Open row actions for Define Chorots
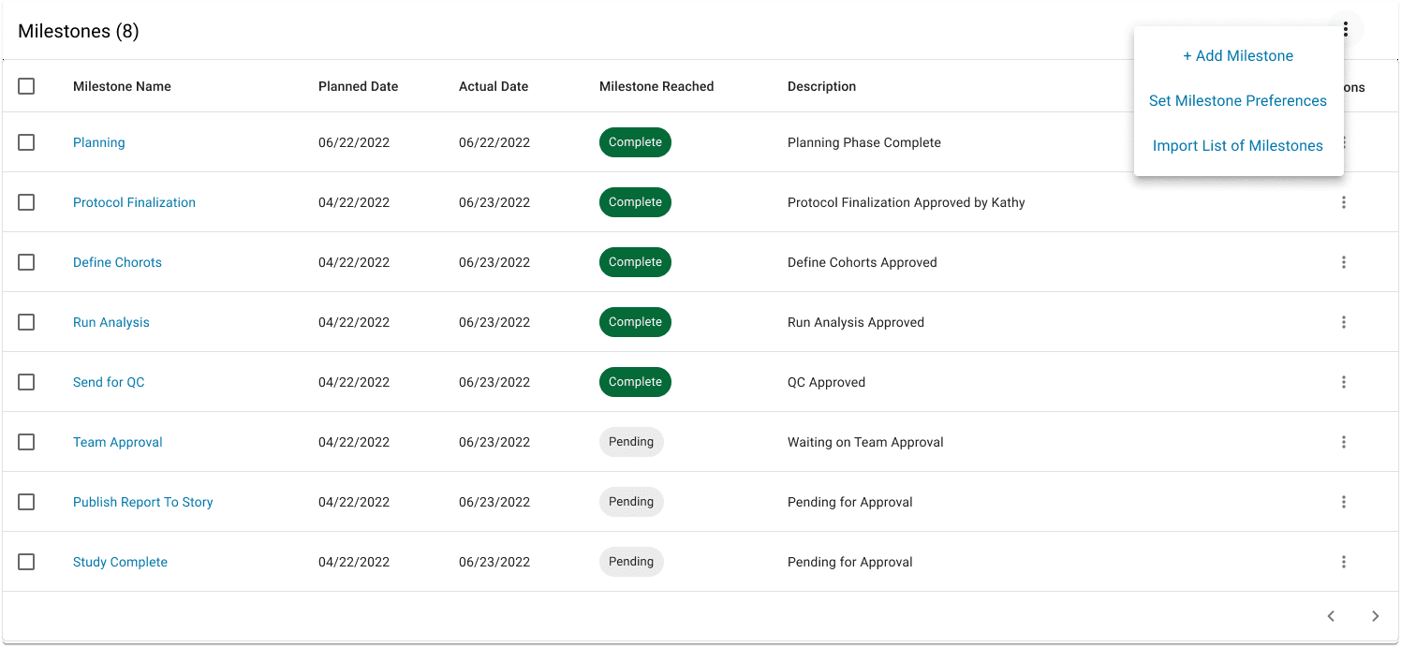 click(x=1344, y=262)
